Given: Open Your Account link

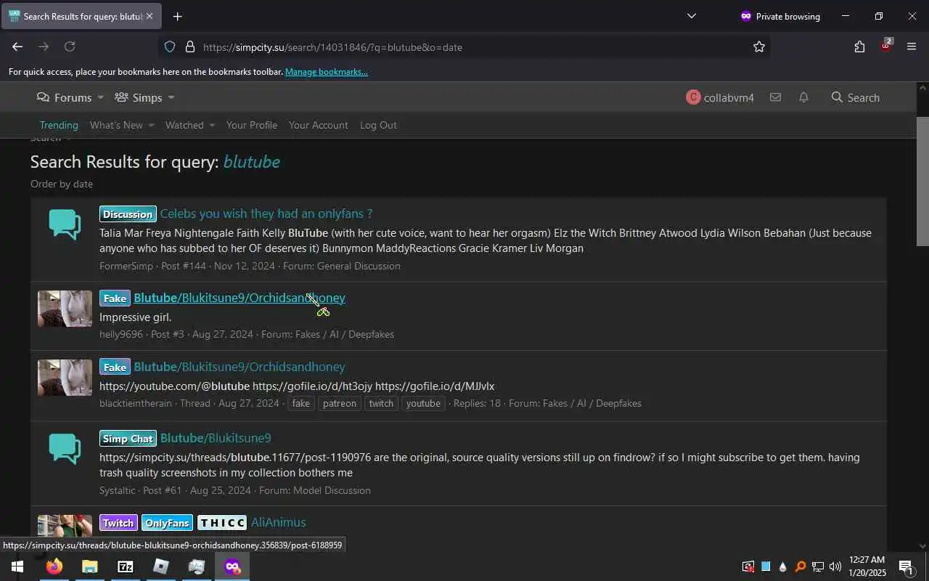Looking at the screenshot, I should [x=319, y=125].
